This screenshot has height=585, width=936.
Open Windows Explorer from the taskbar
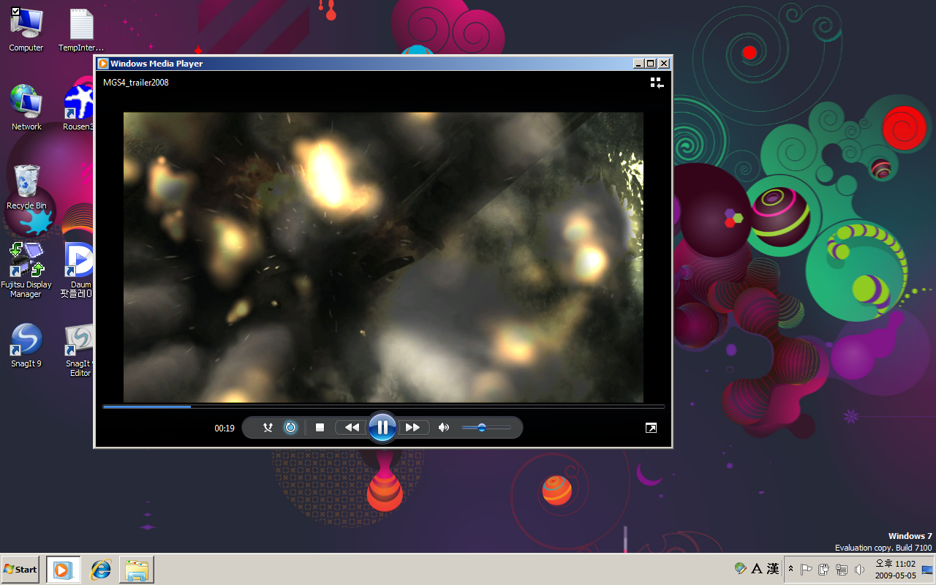[137, 570]
